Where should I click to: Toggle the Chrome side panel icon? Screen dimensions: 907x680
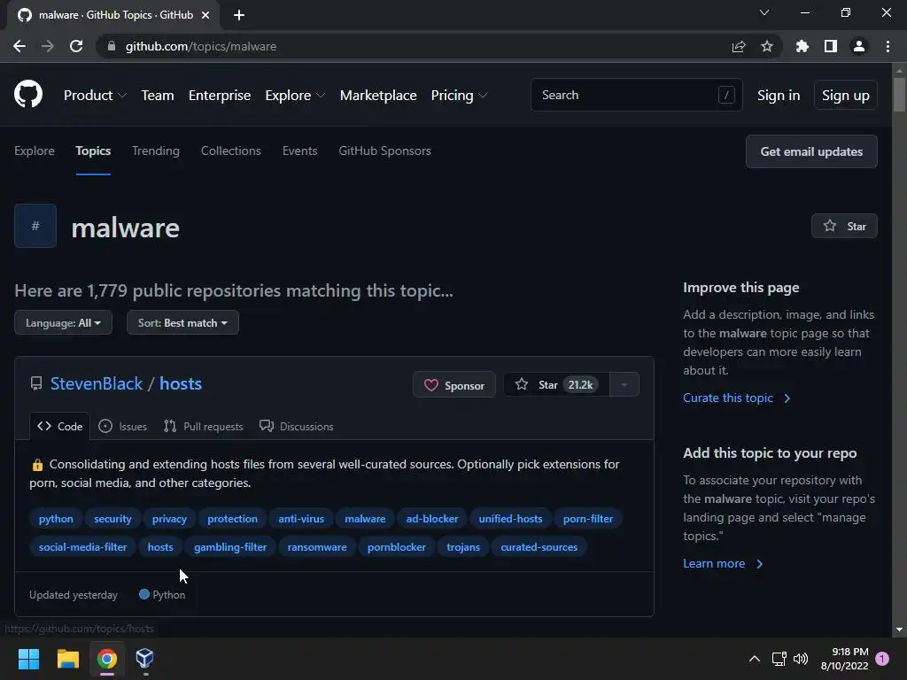coord(831,46)
